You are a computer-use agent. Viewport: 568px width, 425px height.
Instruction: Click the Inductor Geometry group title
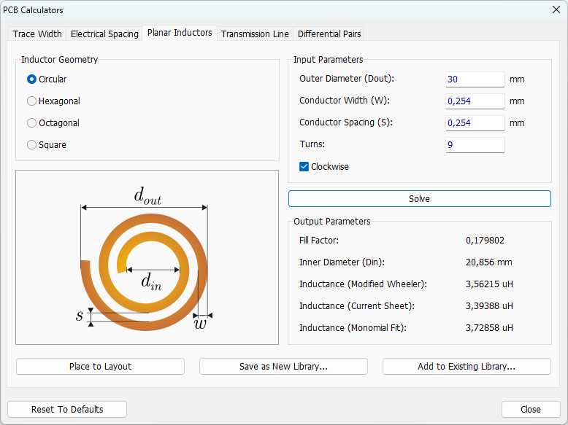59,60
